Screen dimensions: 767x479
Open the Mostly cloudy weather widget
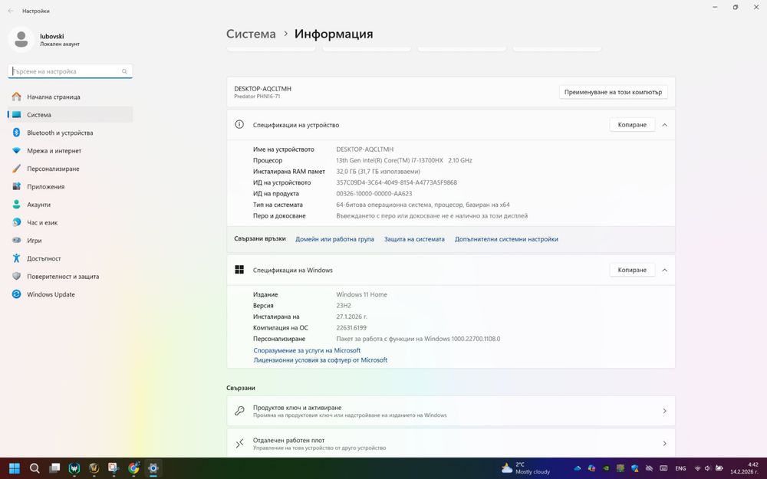pos(526,468)
